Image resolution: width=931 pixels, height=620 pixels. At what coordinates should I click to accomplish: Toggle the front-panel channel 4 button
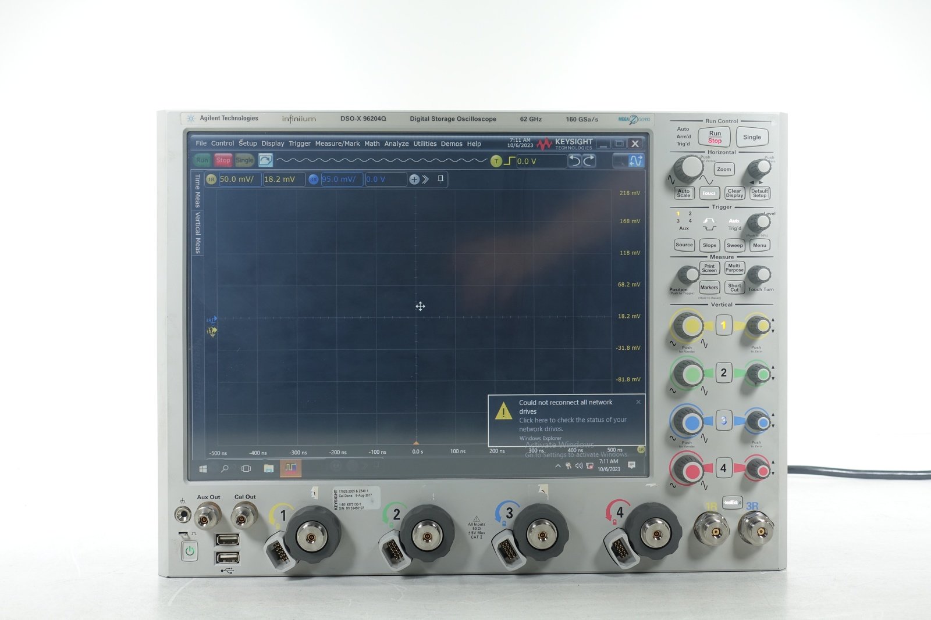tap(723, 468)
